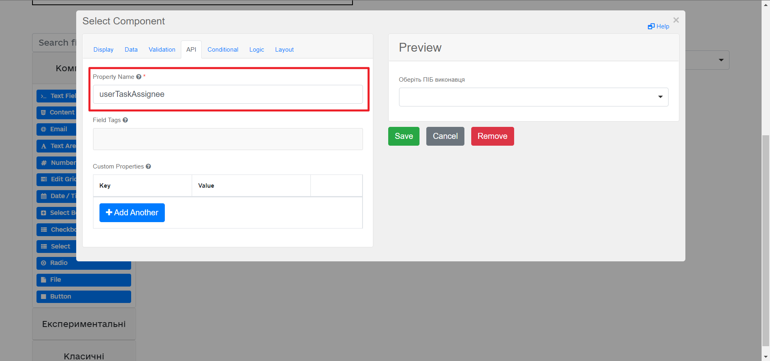Viewport: 770px width, 361px height.
Task: Close the Select Component dialog
Action: (676, 20)
